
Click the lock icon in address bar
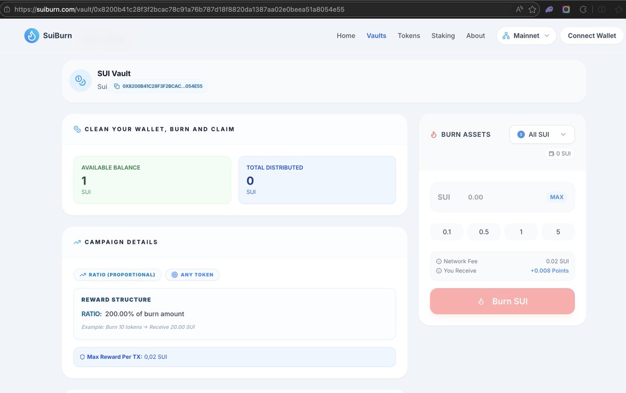[6, 9]
